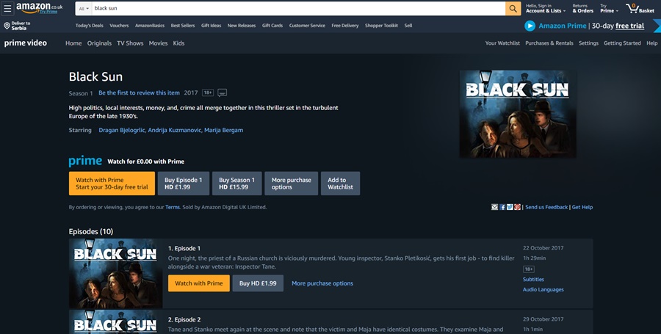Open the hamburger menu next to Amazon logo
Image resolution: width=661 pixels, height=334 pixels.
[x=7, y=8]
